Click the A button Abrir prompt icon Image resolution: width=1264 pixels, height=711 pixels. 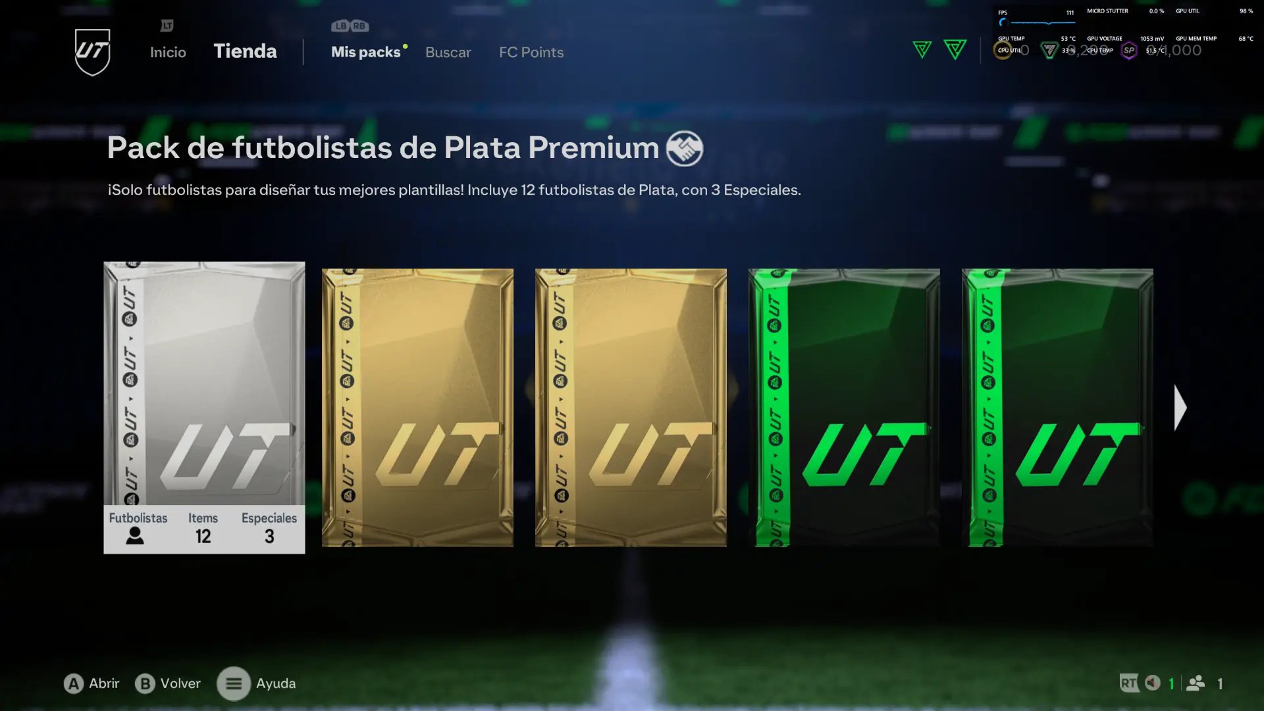(74, 684)
